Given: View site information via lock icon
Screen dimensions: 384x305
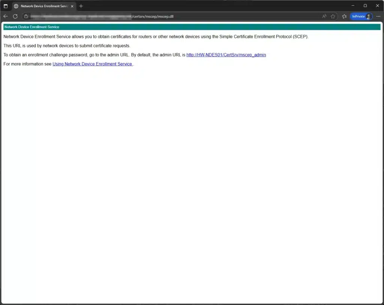Looking at the screenshot, I should (26, 17).
